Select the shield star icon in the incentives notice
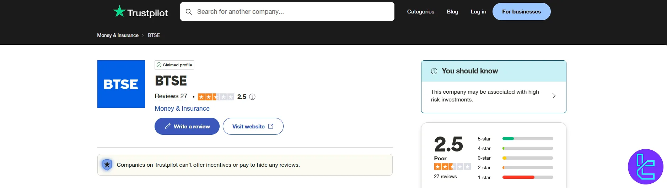Viewport: 667px width, 188px height. point(107,165)
